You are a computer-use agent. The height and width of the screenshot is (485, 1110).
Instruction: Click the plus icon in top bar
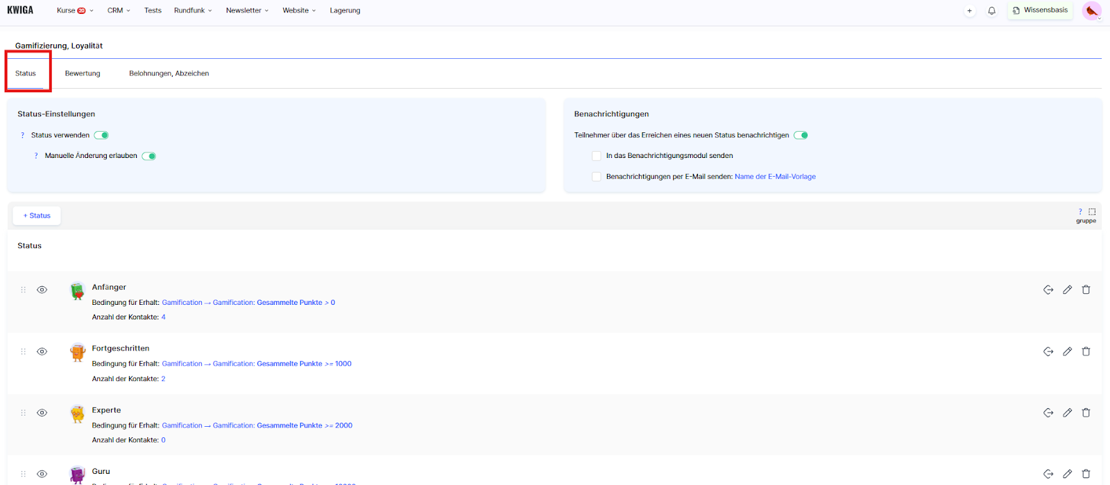[969, 11]
